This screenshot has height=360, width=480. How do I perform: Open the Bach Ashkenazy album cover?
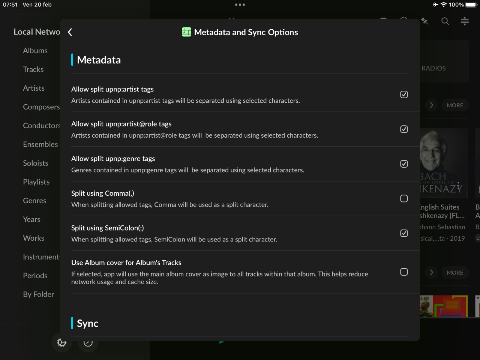point(444,163)
